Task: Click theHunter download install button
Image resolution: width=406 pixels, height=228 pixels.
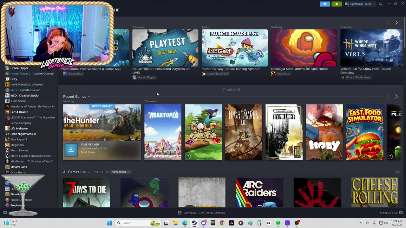Action: [71, 150]
